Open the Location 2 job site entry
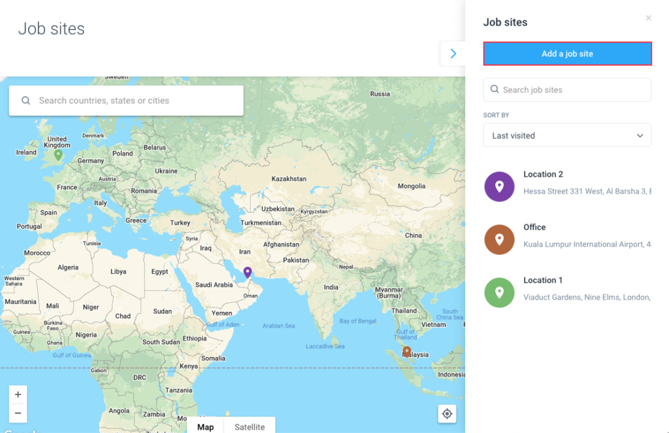 tap(543, 175)
